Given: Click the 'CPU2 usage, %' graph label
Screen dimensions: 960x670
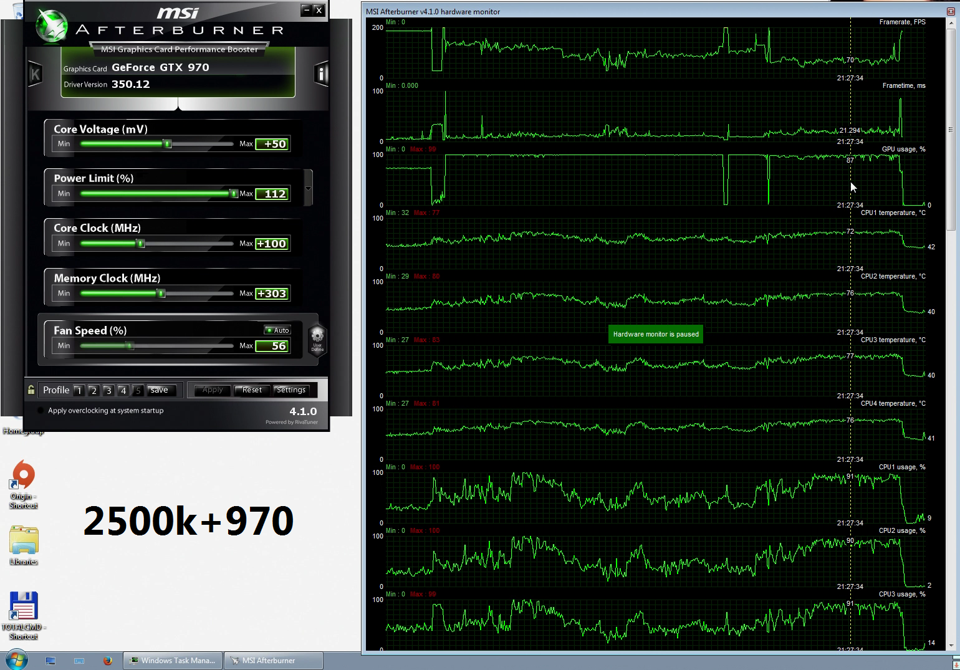Looking at the screenshot, I should point(902,530).
